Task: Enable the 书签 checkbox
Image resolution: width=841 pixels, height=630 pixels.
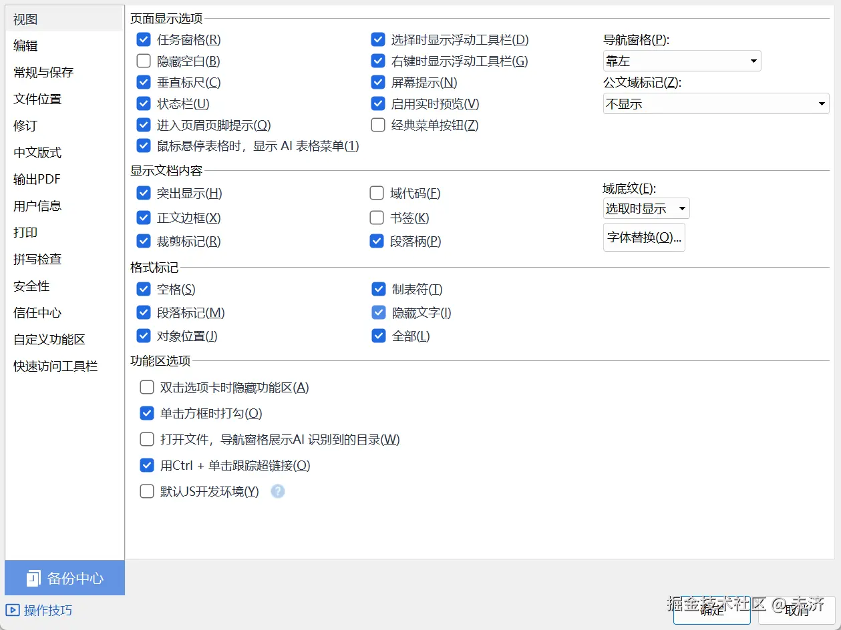Action: click(x=377, y=218)
